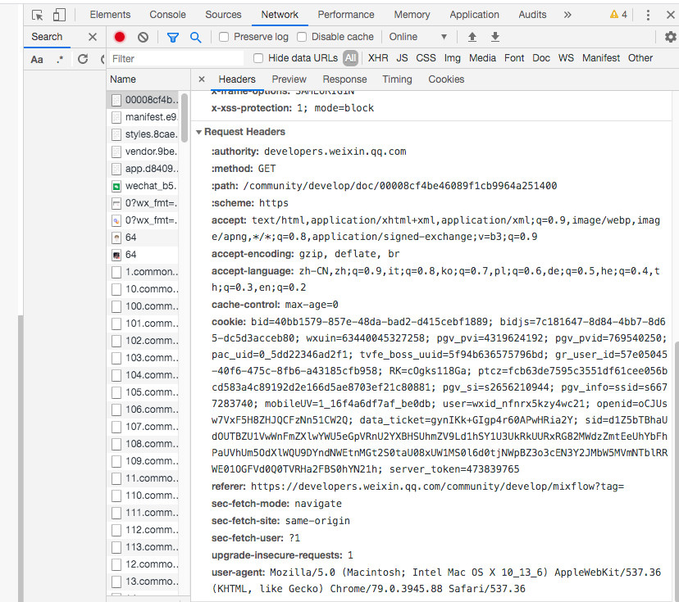Open network settings gear
This screenshot has width=679, height=602.
[670, 37]
